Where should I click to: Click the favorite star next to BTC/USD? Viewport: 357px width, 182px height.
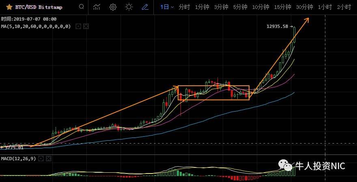pos(9,7)
